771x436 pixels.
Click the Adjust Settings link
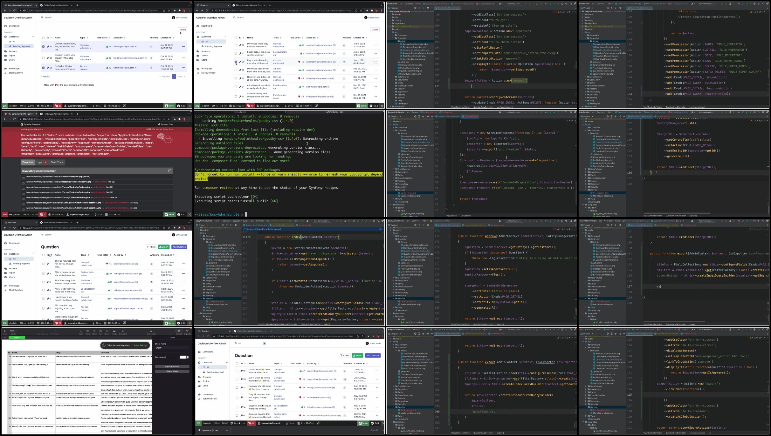(140, 345)
